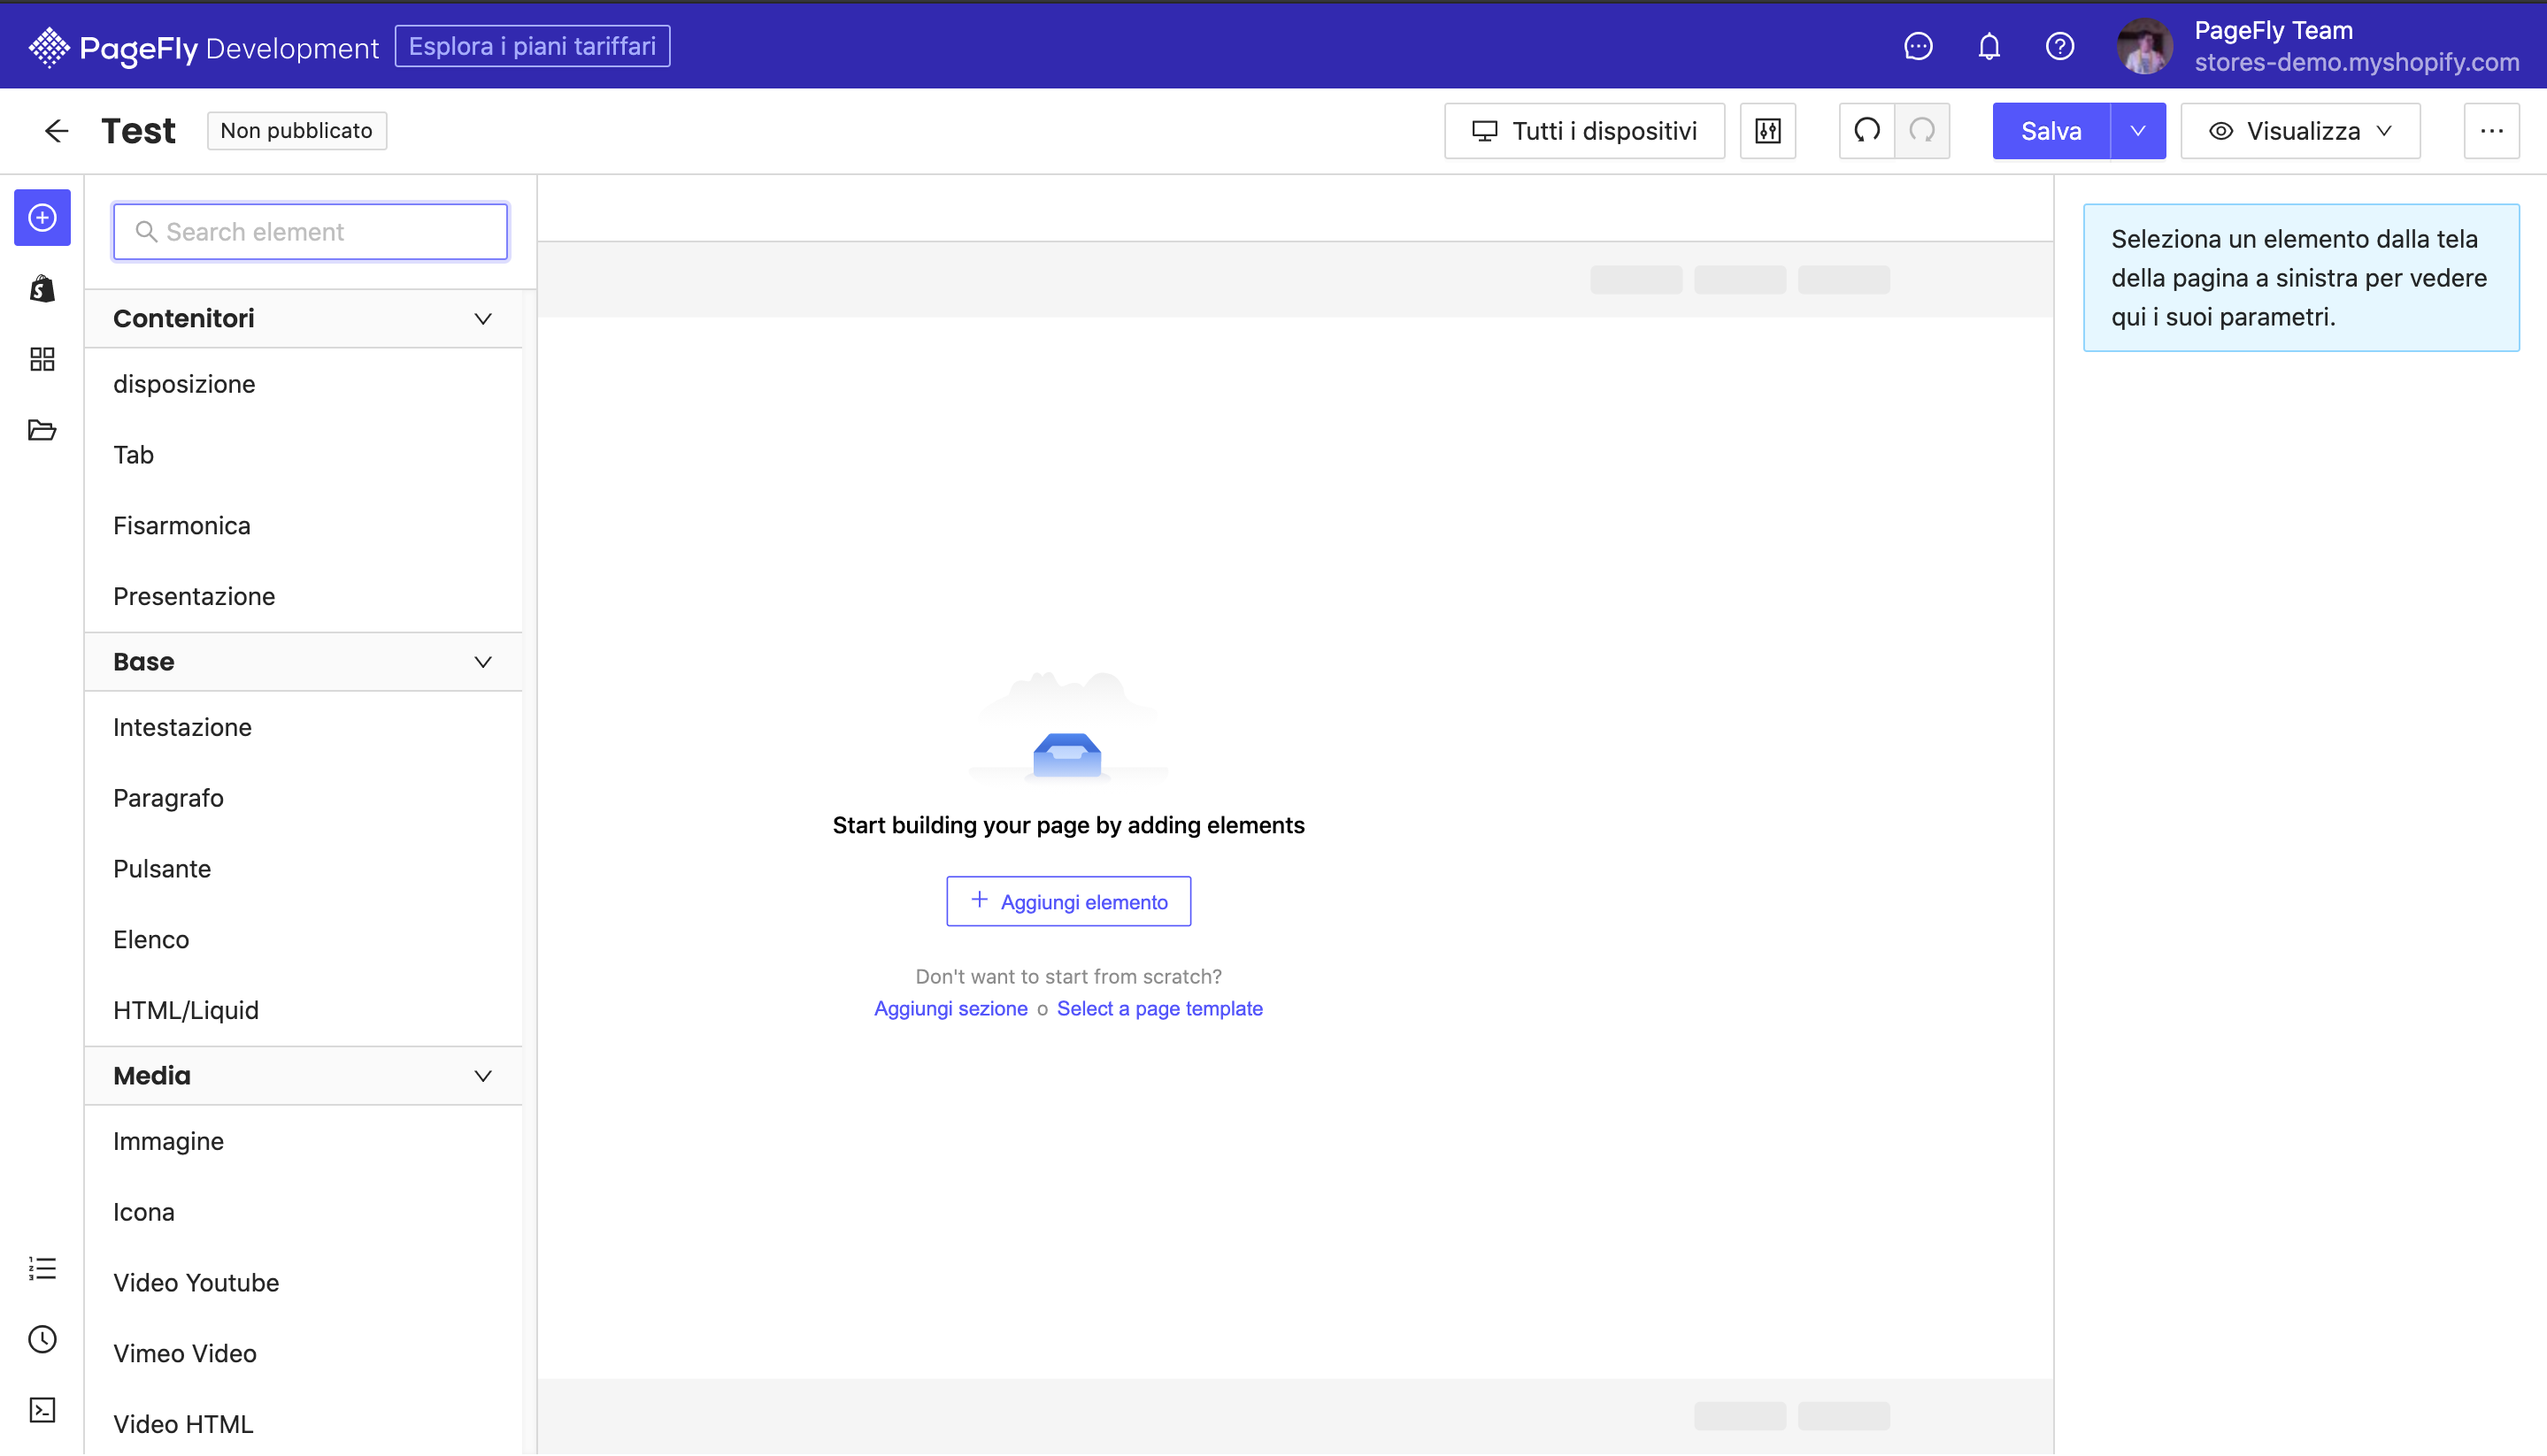Select the Presentazione element
The width and height of the screenshot is (2547, 1456).
[304, 596]
